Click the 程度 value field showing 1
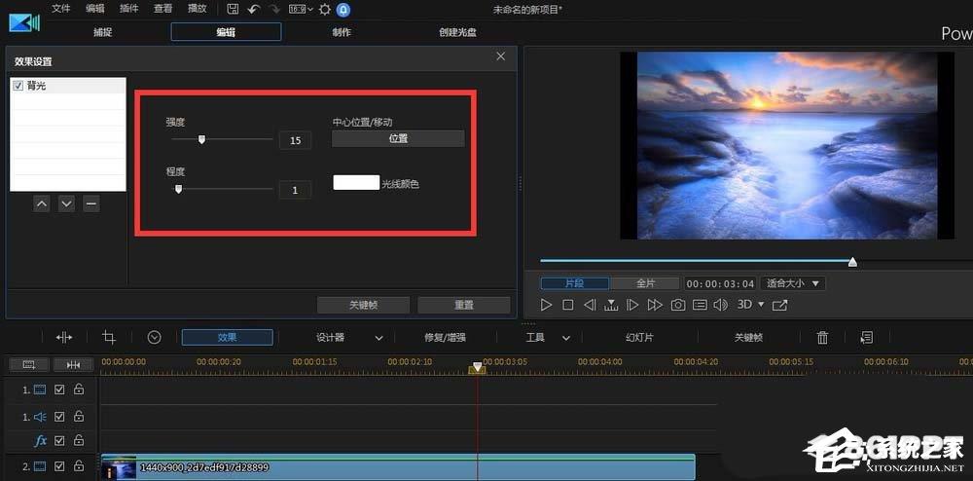This screenshot has height=481, width=973. pyautogui.click(x=296, y=190)
